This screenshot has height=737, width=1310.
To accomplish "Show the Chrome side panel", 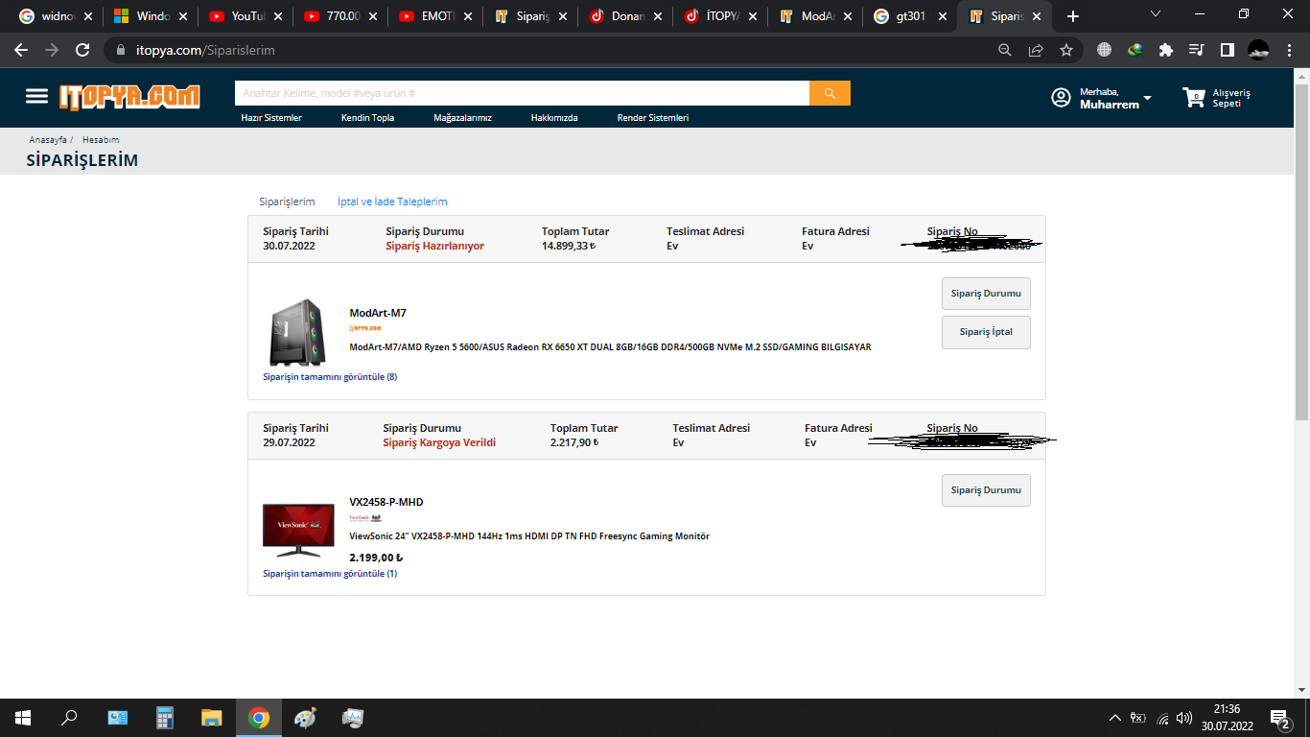I will 1227,50.
